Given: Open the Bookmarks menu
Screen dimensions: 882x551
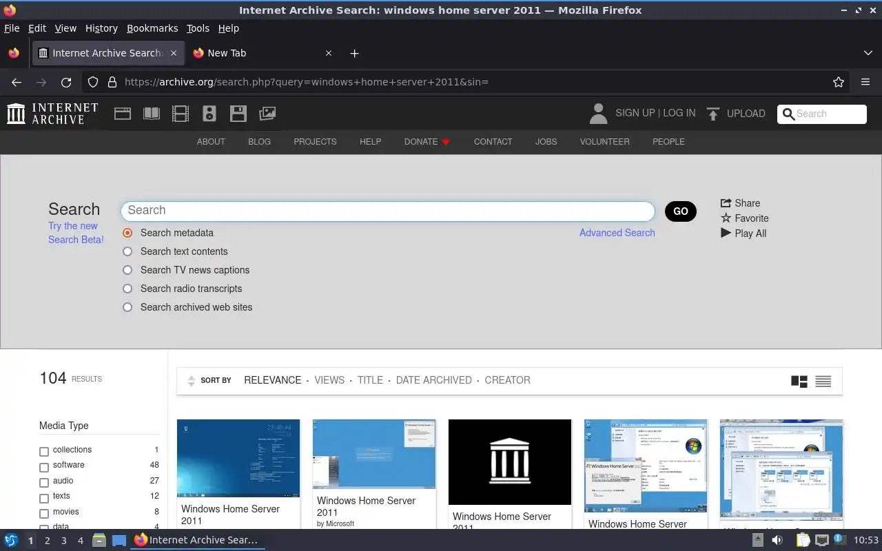Looking at the screenshot, I should (152, 28).
